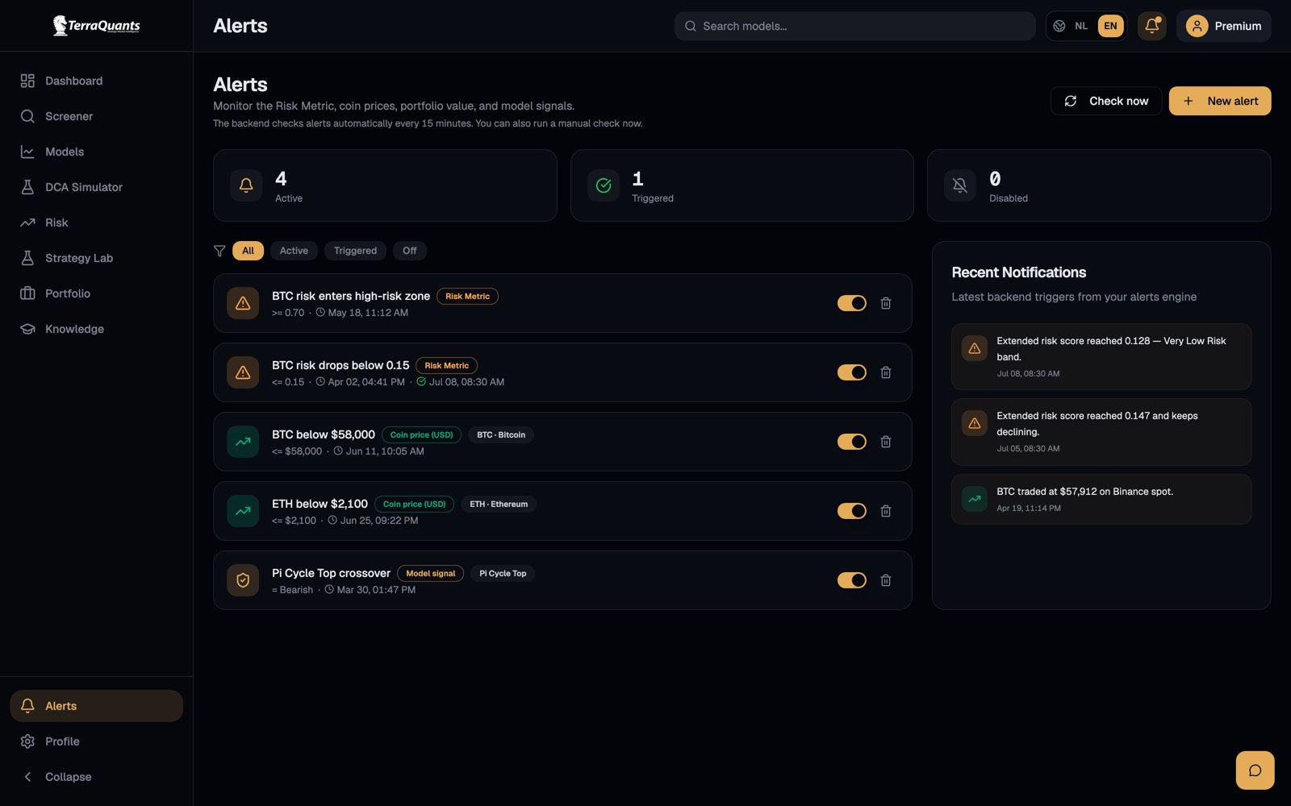Open the TerraQuants logo home link
Viewport: 1291px width, 806px height.
[x=96, y=26]
